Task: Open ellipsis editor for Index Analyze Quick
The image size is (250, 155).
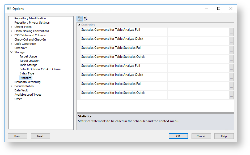Action: [231, 77]
